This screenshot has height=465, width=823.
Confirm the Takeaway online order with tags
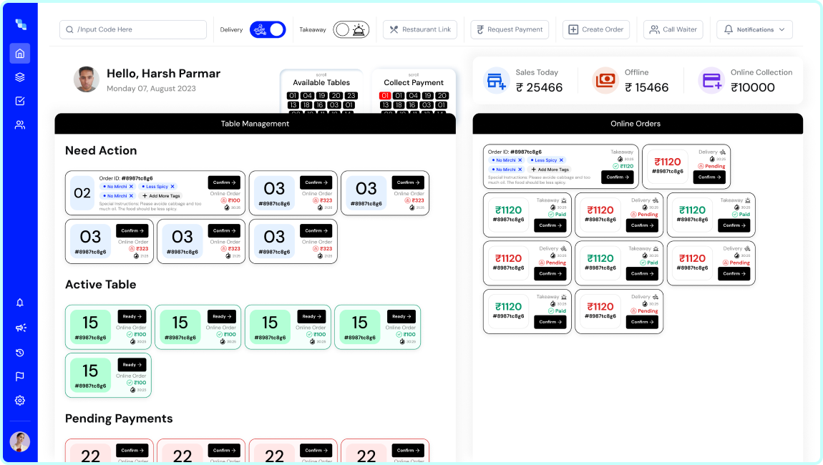pyautogui.click(x=617, y=177)
